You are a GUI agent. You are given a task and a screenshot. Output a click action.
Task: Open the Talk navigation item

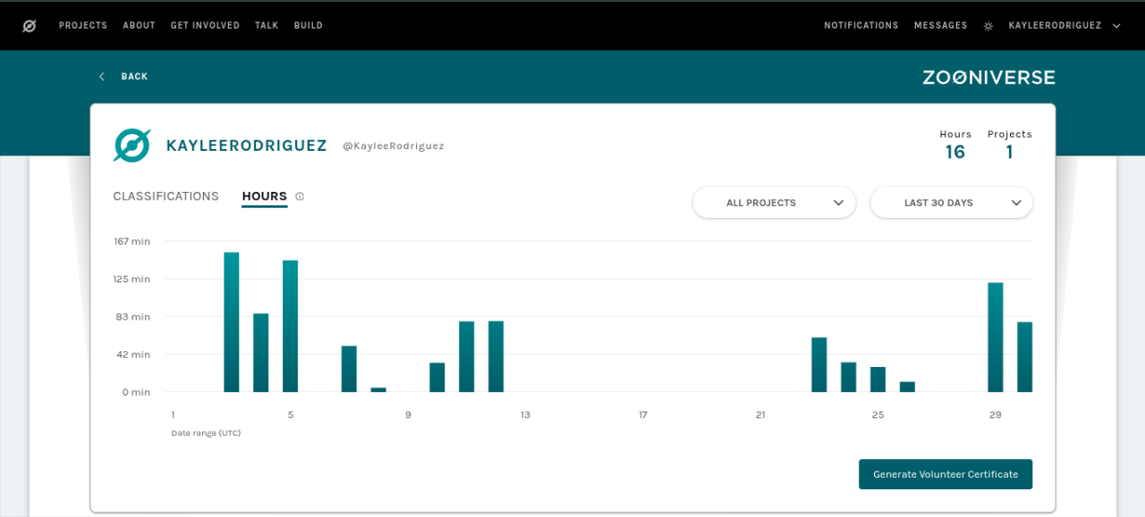(x=267, y=26)
